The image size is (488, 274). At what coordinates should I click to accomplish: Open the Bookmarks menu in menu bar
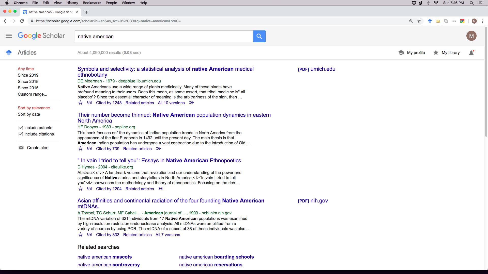pos(92,3)
